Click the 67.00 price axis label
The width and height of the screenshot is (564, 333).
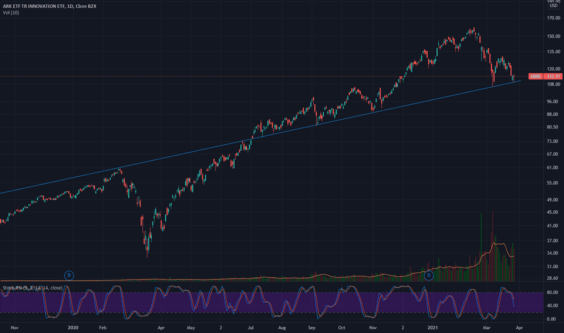553,154
